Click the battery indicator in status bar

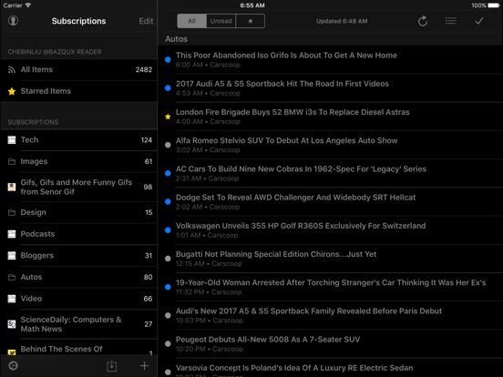pyautogui.click(x=494, y=5)
